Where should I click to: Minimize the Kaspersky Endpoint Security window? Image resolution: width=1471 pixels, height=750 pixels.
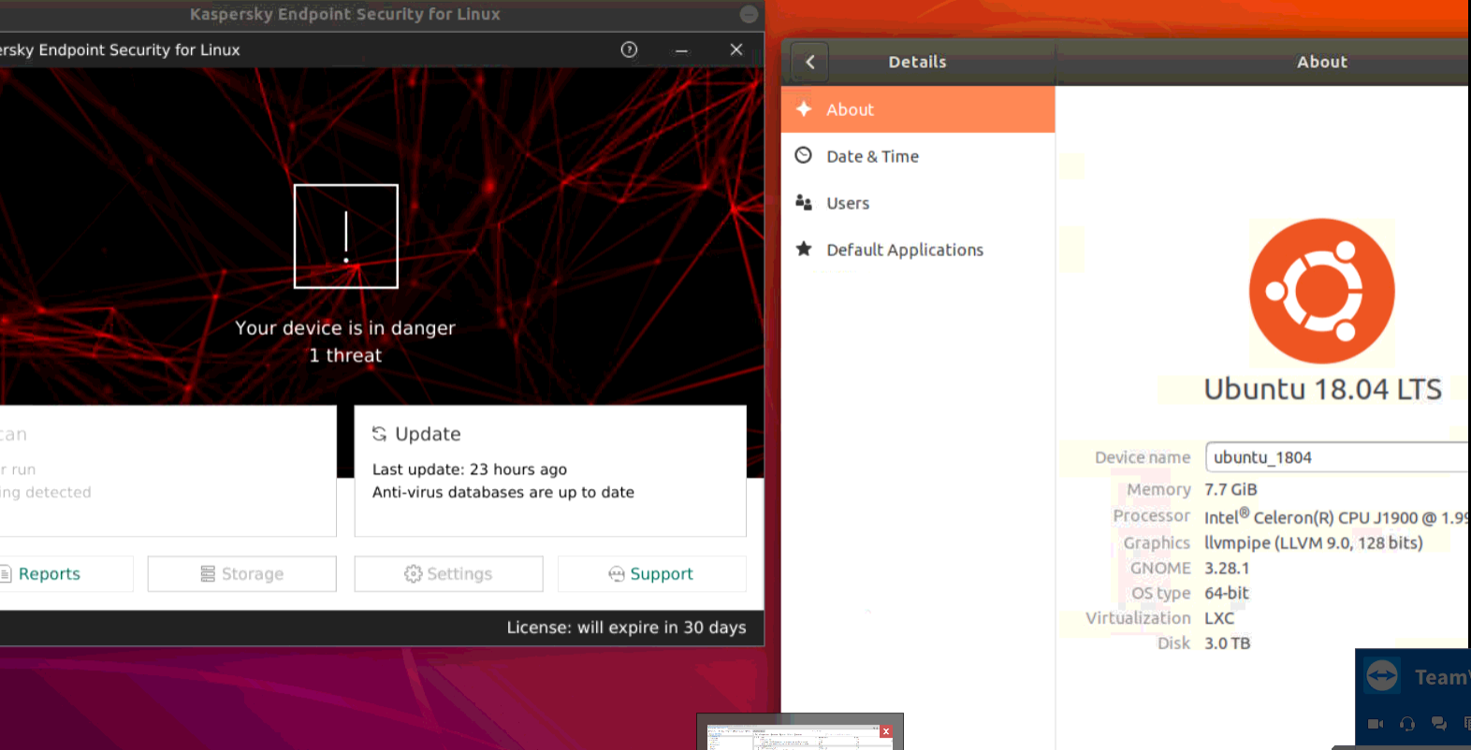682,50
